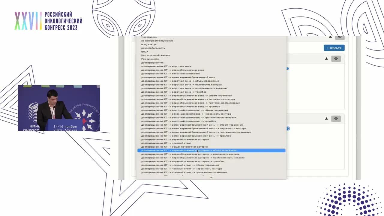Choose plain 'дооперационное' list item
The image size is (384, 216).
(x=152, y=63)
